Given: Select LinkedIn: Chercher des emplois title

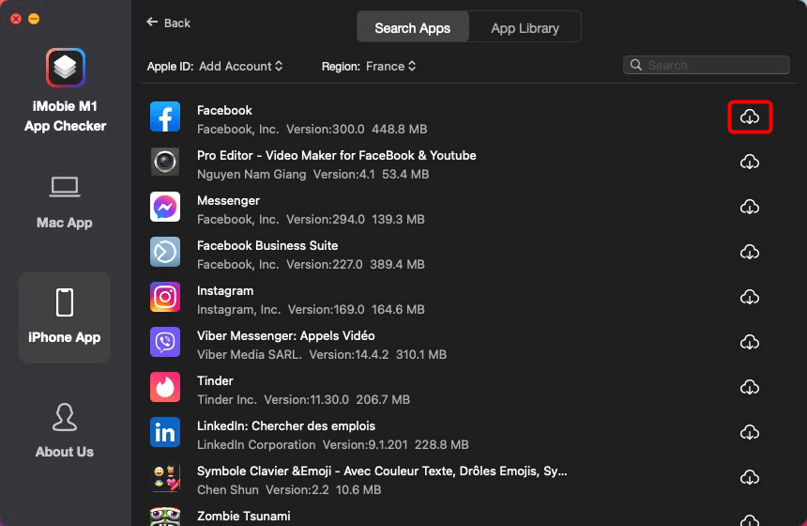Looking at the screenshot, I should [286, 425].
